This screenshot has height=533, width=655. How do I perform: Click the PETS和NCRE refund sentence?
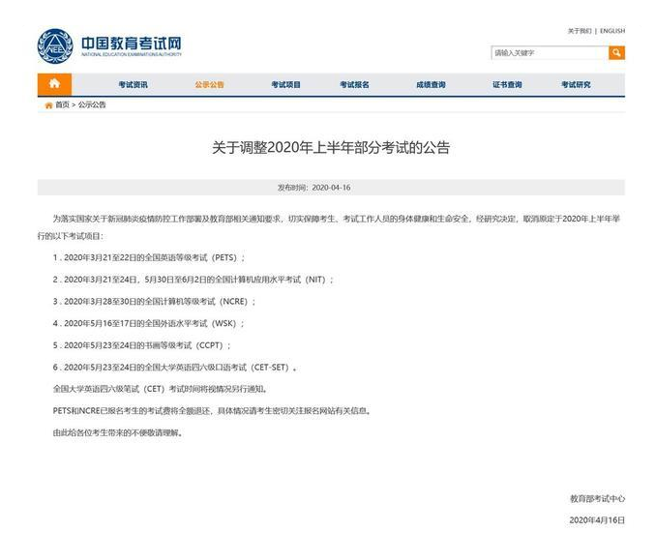point(212,411)
